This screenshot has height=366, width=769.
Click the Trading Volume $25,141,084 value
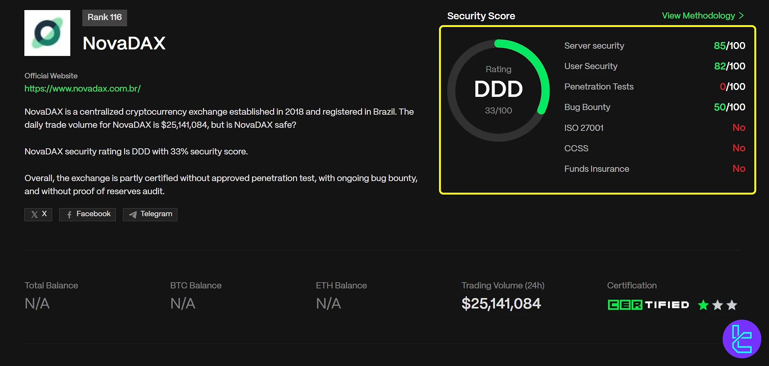pos(501,303)
